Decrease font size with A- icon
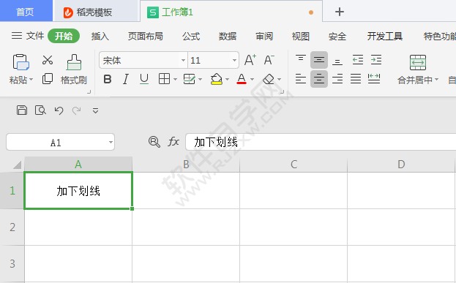 click(269, 60)
